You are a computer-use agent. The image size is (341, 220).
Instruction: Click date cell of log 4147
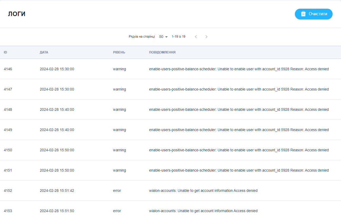click(57, 89)
